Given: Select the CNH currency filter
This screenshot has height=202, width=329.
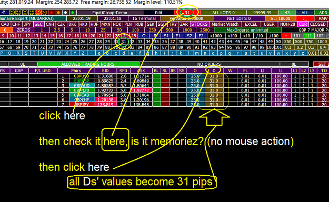Looking at the screenshot, I should pyautogui.click(x=49, y=24).
